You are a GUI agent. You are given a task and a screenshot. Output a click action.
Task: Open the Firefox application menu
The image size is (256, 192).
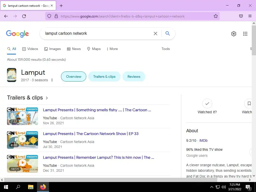click(250, 16)
